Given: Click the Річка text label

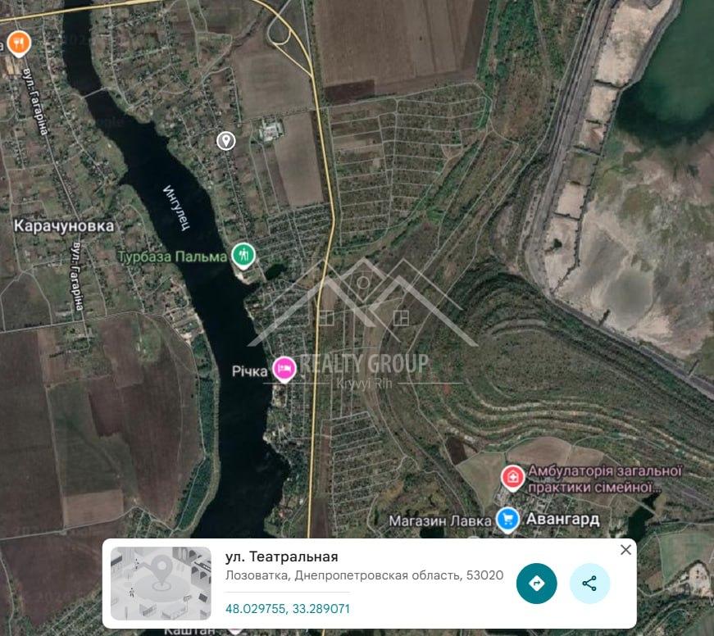Looking at the screenshot, I should (x=249, y=371).
